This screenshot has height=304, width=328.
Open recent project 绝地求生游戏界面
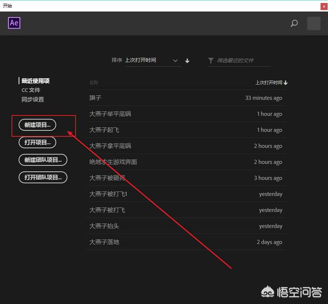(x=113, y=162)
